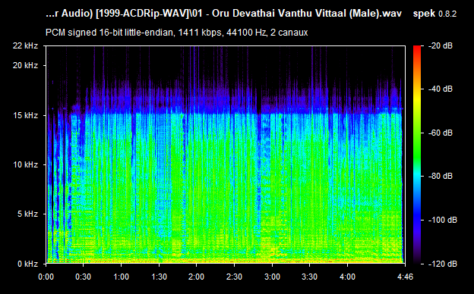Select the 1:00 time marker

(122, 277)
